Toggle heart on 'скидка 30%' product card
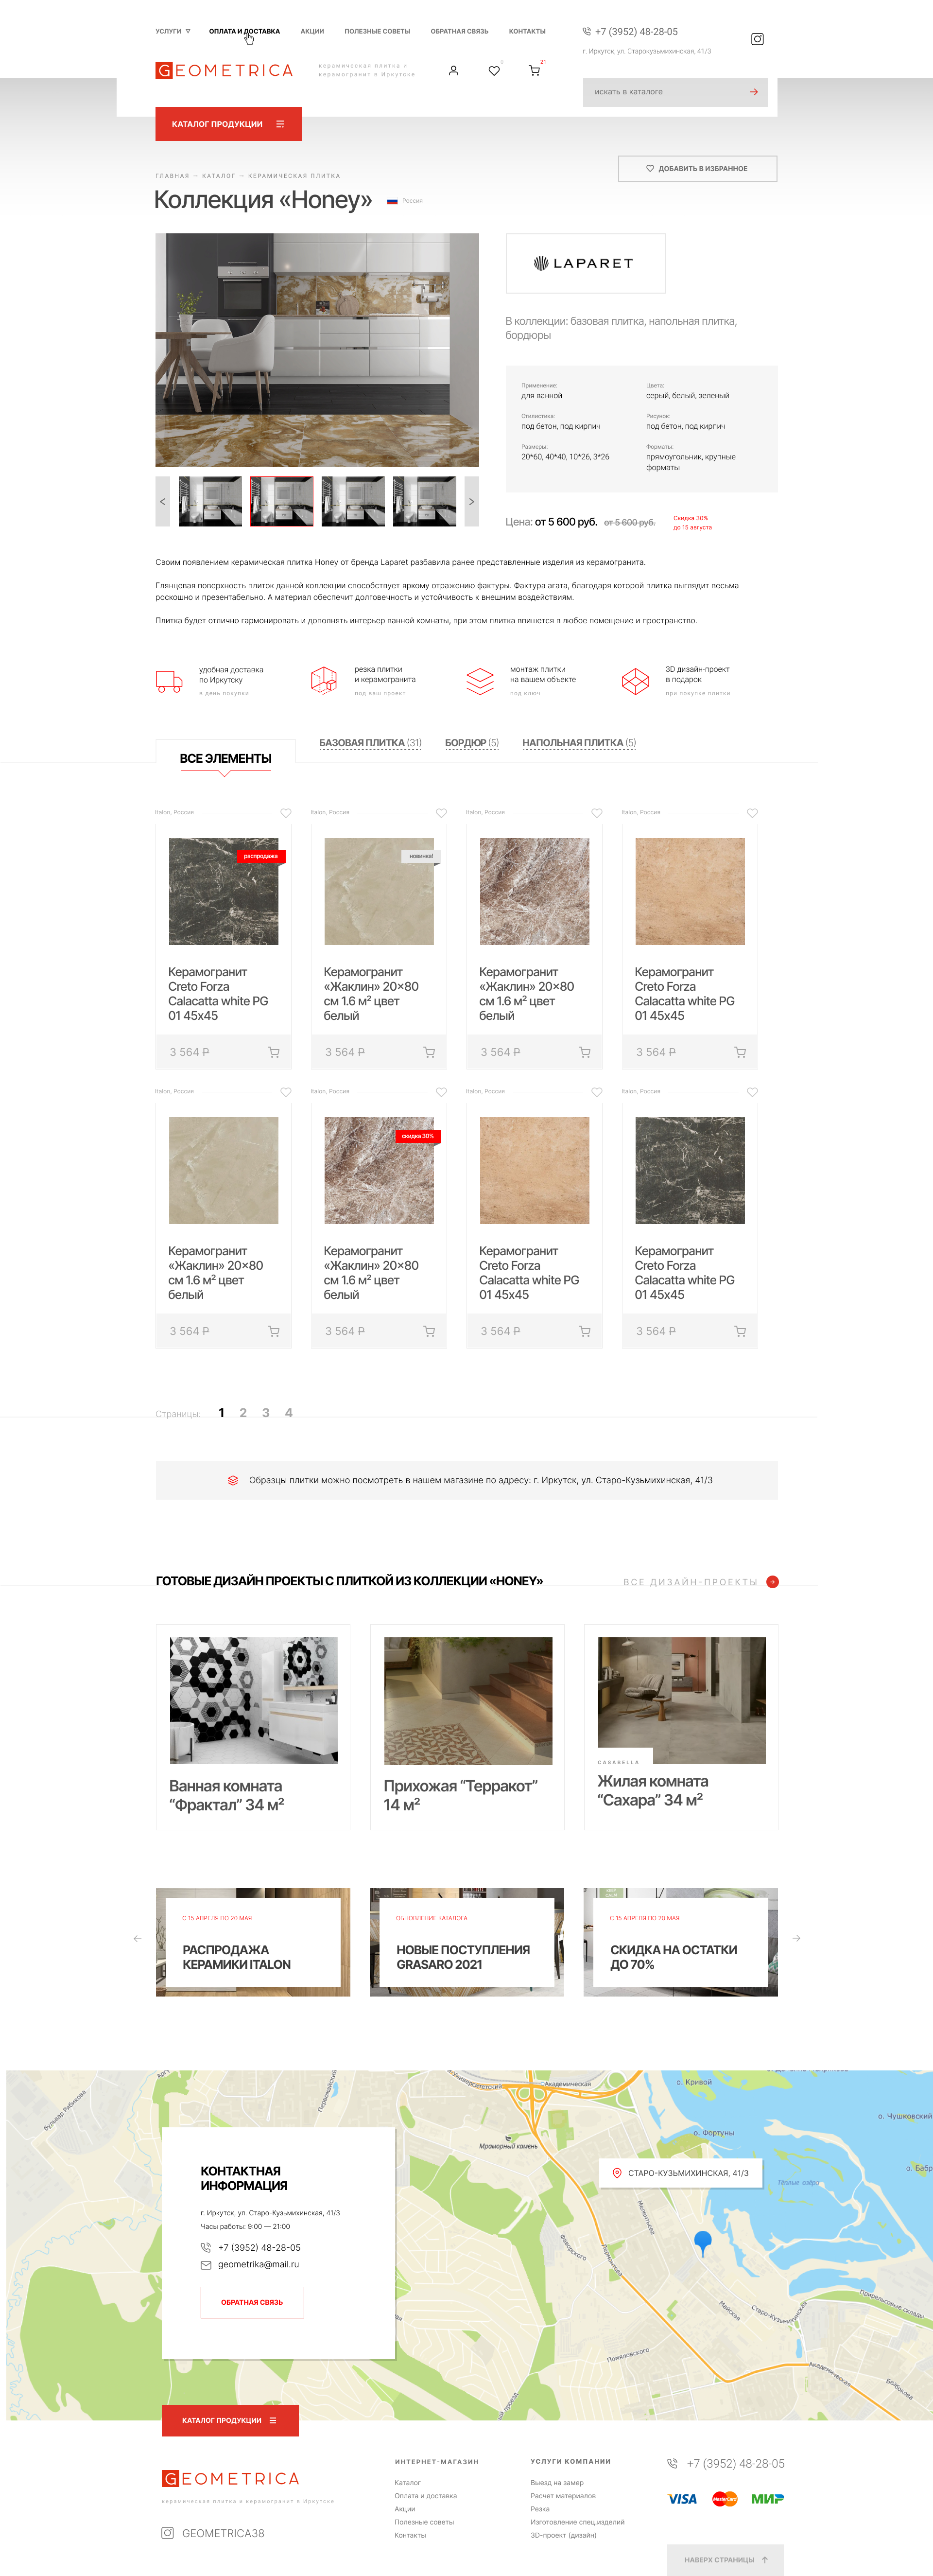 (441, 1092)
